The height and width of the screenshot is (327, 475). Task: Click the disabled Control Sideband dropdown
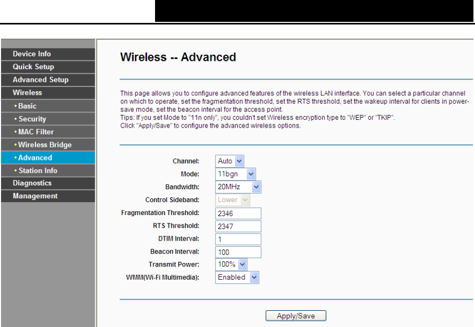pos(233,200)
